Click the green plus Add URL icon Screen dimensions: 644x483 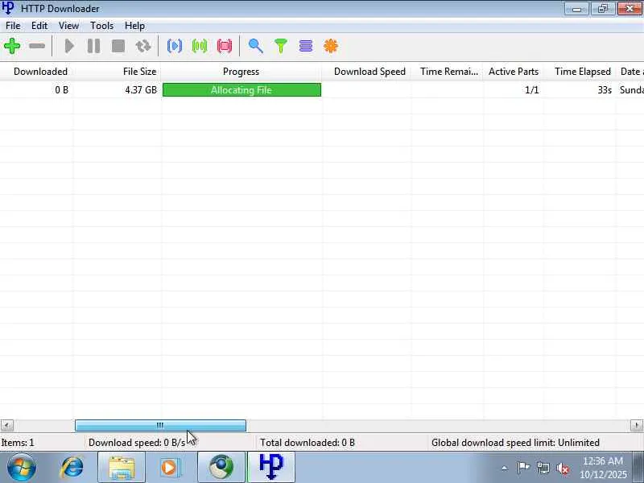(x=12, y=46)
